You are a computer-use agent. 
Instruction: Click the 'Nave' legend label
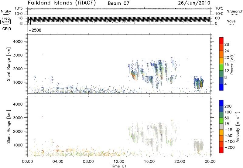(231, 21)
